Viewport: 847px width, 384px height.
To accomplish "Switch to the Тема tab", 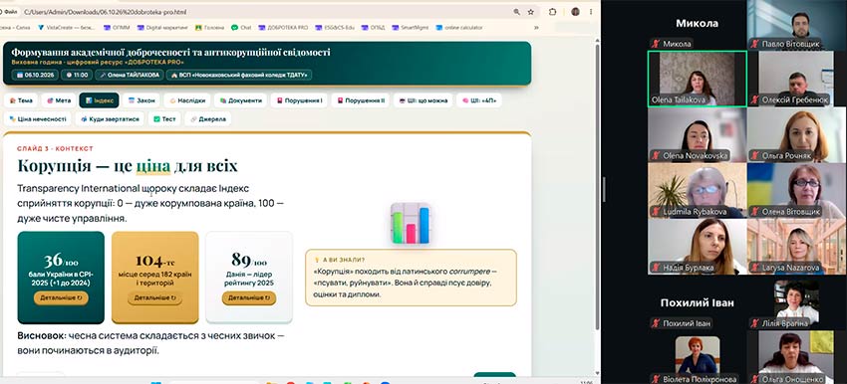I will 21,100.
